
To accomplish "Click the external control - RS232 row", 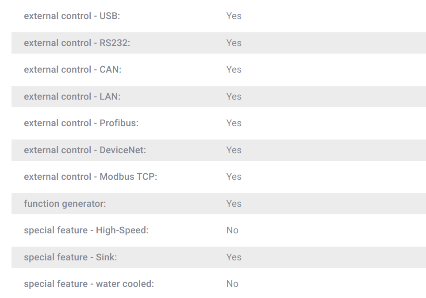I will point(219,43).
